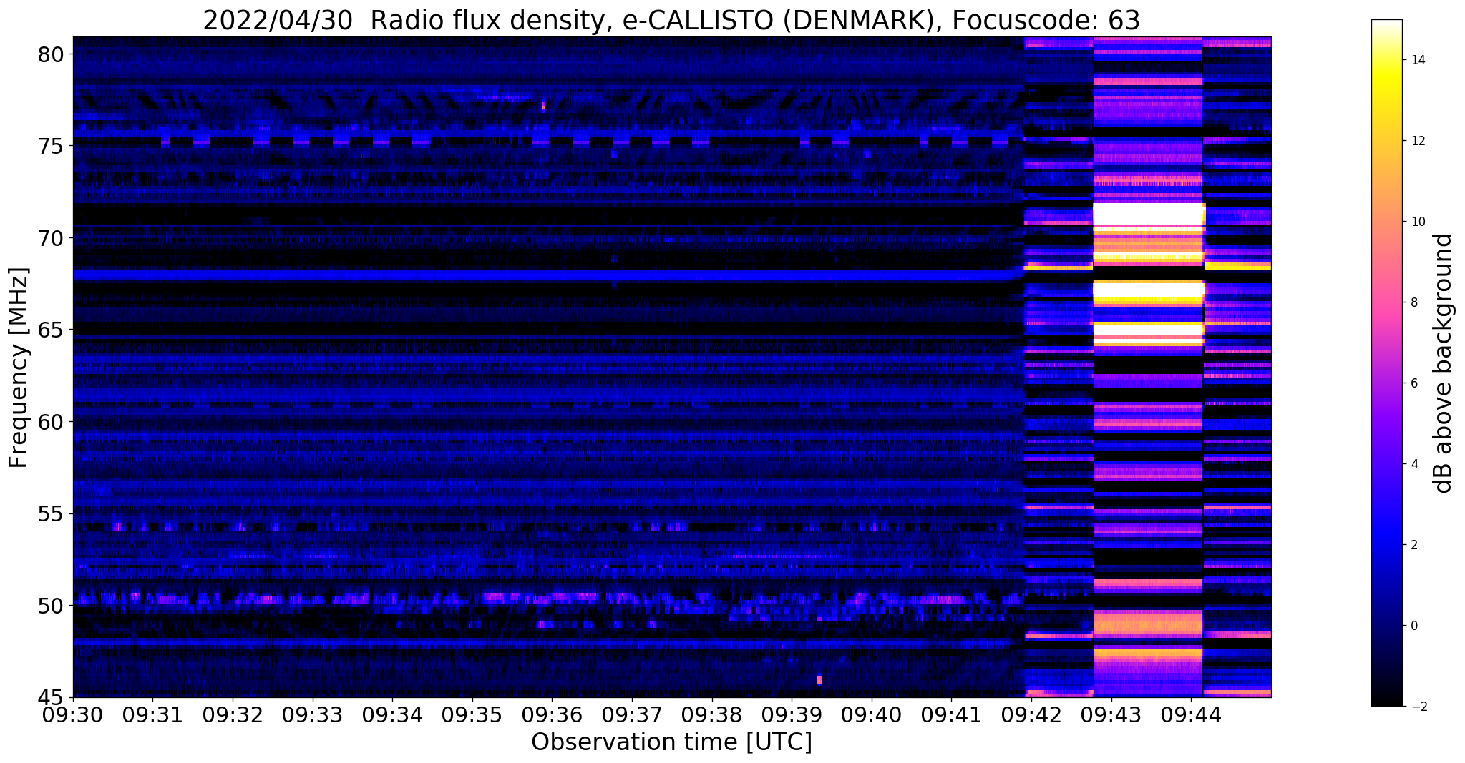
Task: Click the 09:35 time tick label
Action: tap(472, 714)
